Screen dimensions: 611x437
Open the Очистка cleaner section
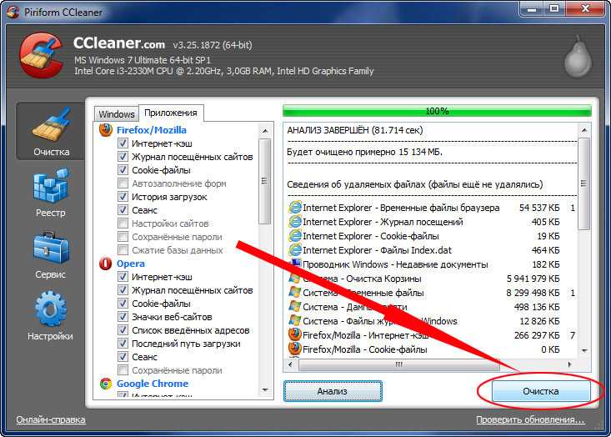tap(51, 132)
